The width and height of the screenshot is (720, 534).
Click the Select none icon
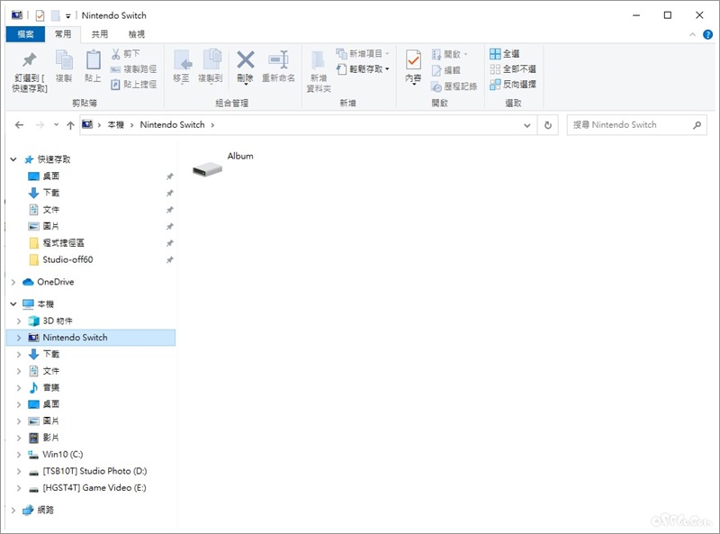click(495, 69)
